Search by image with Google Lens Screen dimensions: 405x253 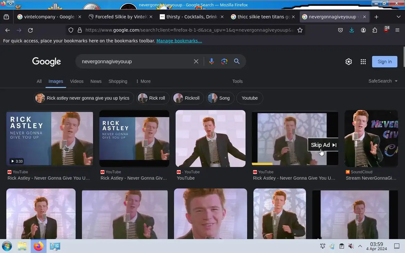224,61
